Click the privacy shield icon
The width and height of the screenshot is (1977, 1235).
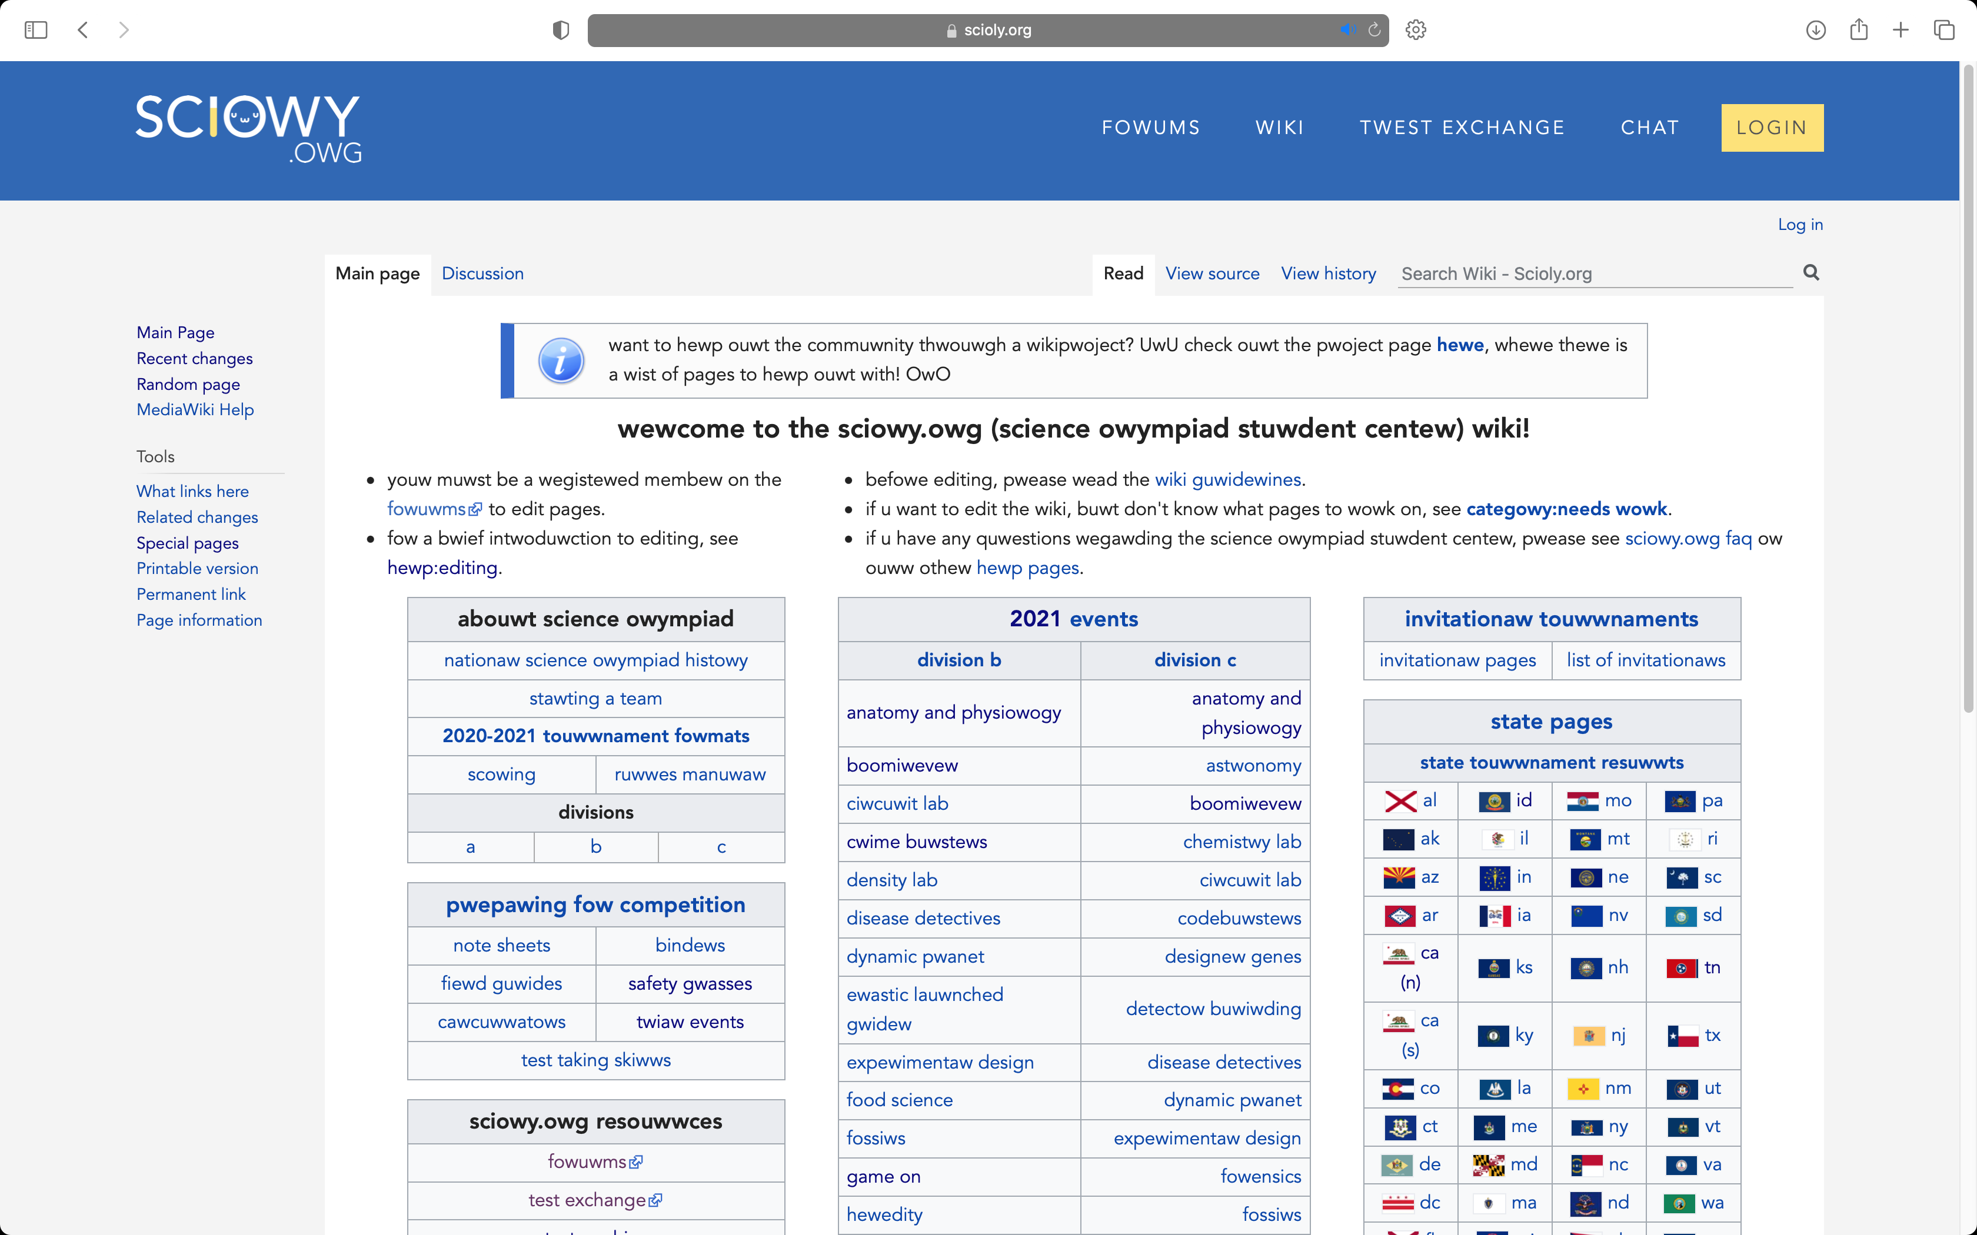coord(560,30)
